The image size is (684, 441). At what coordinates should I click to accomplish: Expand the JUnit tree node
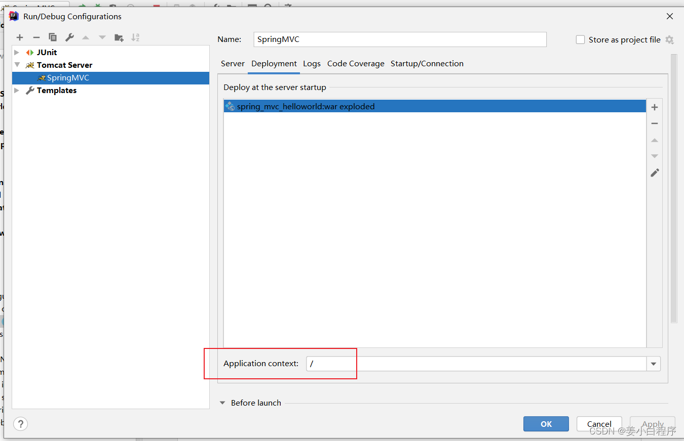pos(17,53)
